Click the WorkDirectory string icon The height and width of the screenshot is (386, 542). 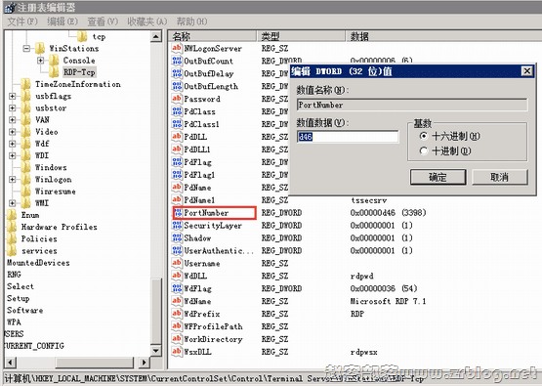pyautogui.click(x=177, y=339)
